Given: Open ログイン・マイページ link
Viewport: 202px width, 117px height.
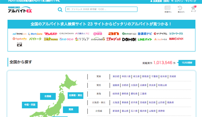Looking at the screenshot, I should coord(184,1).
